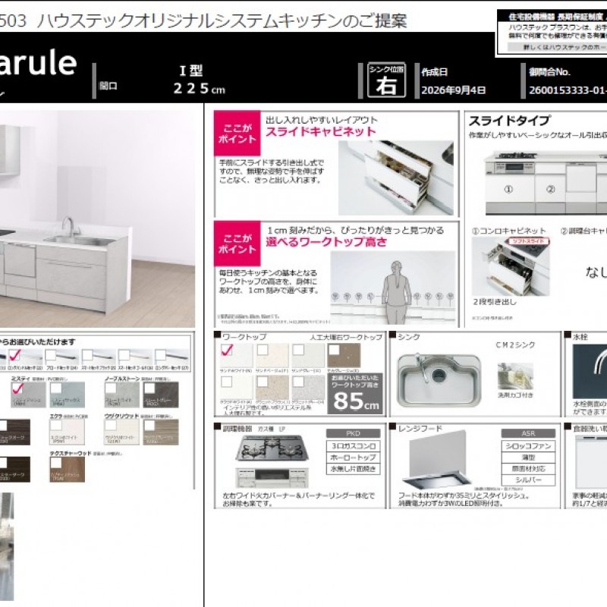Click the ソフトスライド badge
The height and width of the screenshot is (607, 607).
528,241
